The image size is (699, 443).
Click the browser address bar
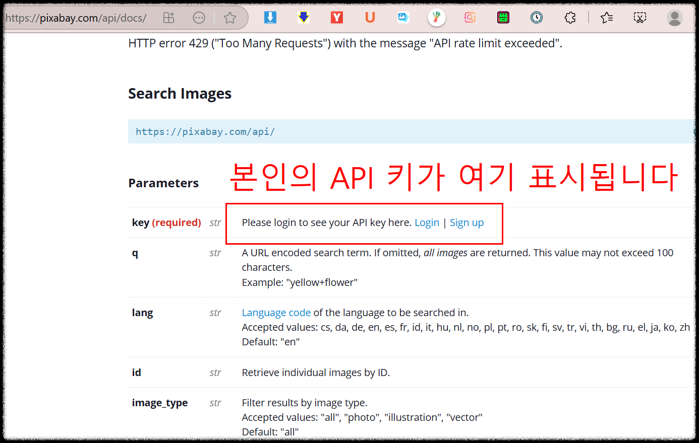pos(76,17)
